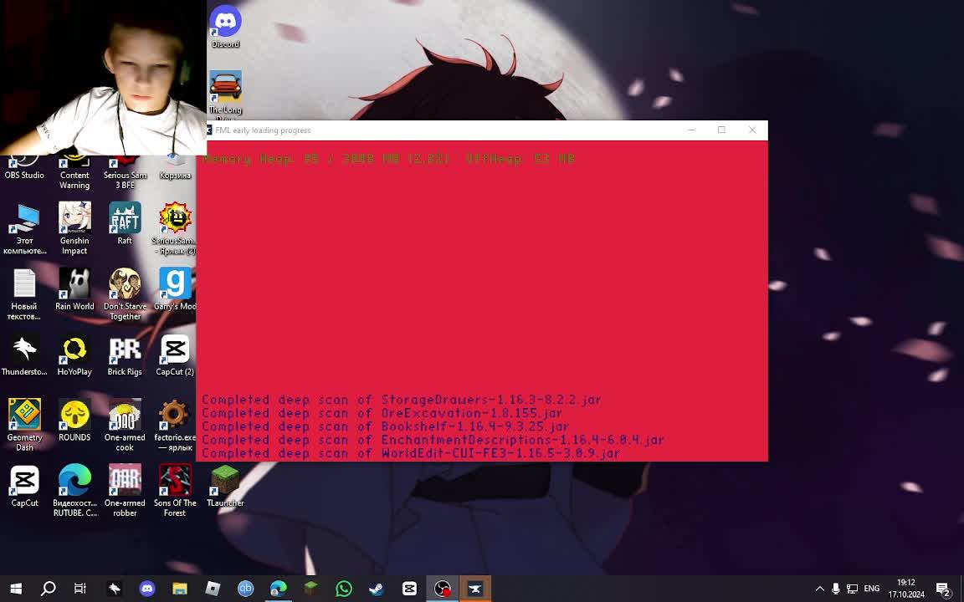Select the Garry's Mod desktop icon
Viewport: 964px width, 602px height.
click(175, 288)
